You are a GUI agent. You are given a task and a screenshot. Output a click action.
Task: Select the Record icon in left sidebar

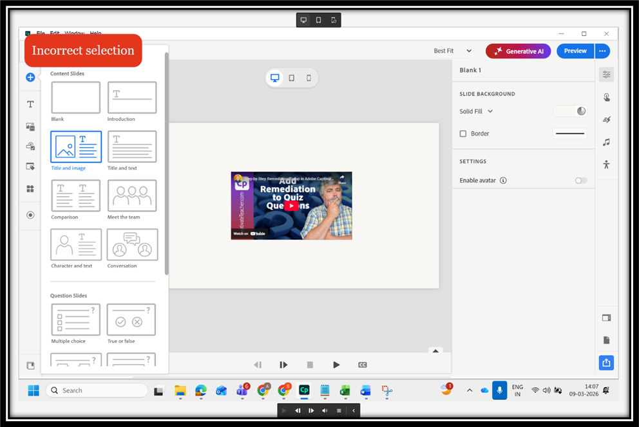30,215
